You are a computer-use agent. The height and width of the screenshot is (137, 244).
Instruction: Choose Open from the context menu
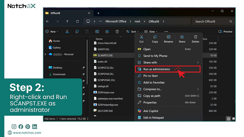(168, 49)
